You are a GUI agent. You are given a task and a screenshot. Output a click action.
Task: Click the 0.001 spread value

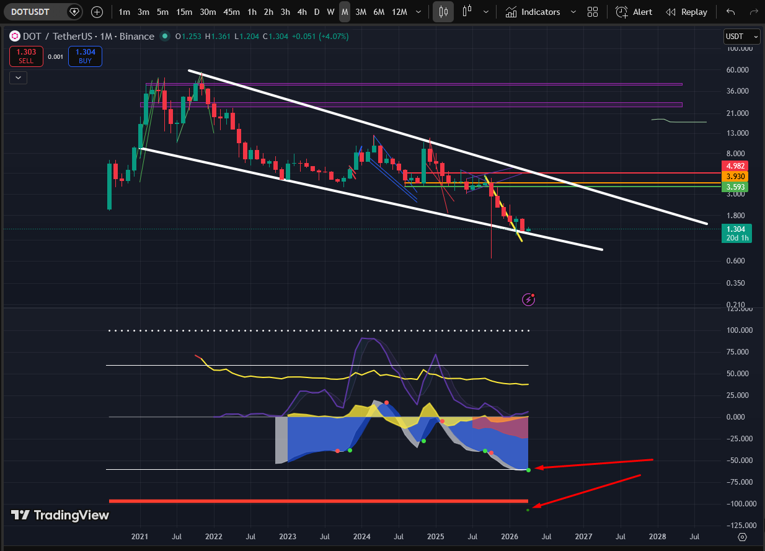pos(55,57)
